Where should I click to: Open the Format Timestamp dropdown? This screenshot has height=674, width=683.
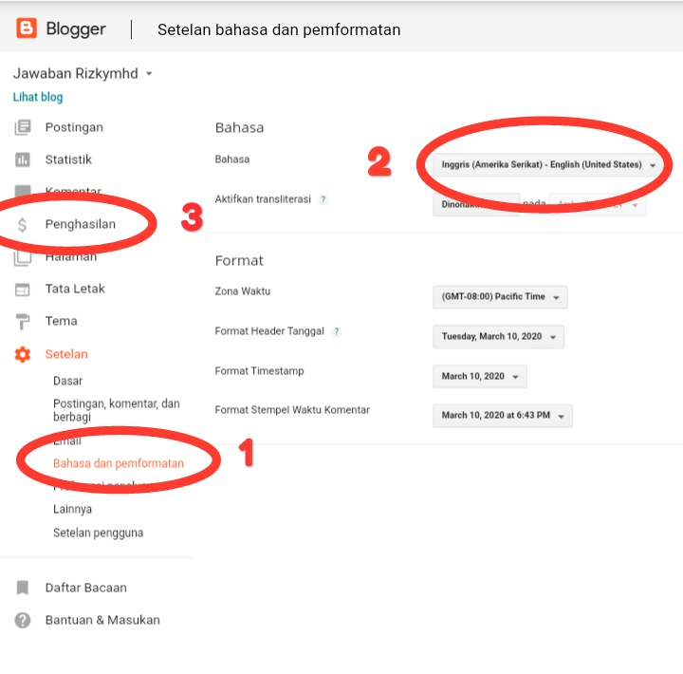(x=480, y=376)
